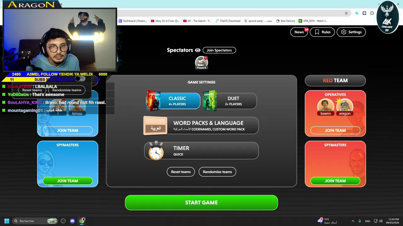
Task: Click the Player4 spectator avatar
Action: pos(201,62)
